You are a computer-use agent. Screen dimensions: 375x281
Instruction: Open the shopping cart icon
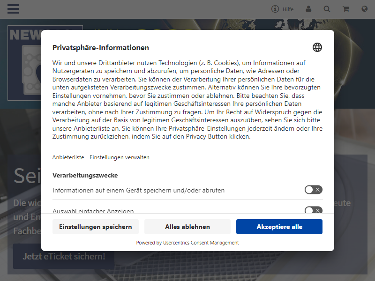(346, 9)
